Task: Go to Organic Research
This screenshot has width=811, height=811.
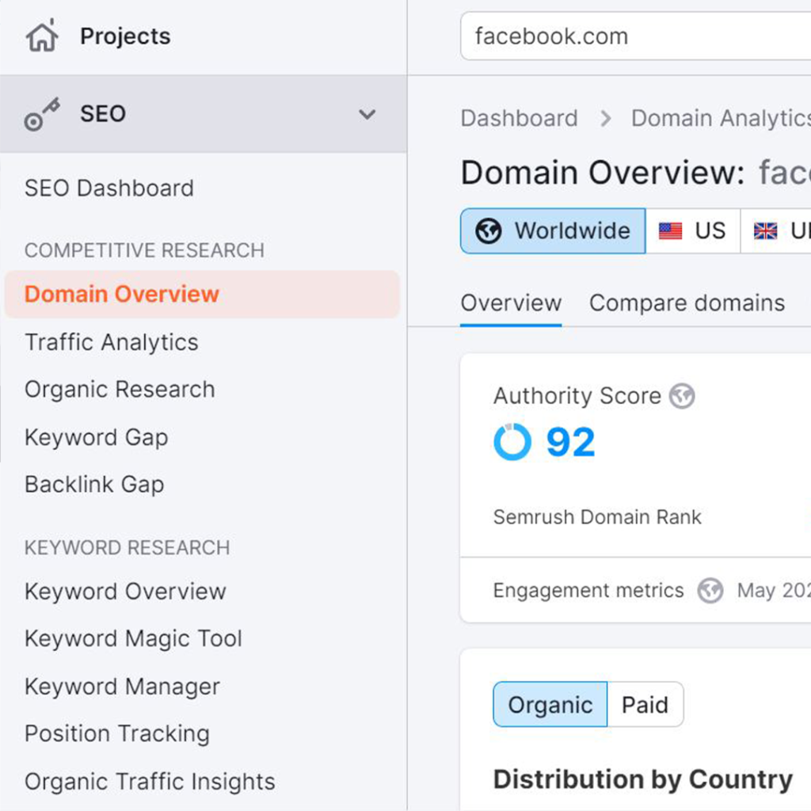Action: coord(120,390)
